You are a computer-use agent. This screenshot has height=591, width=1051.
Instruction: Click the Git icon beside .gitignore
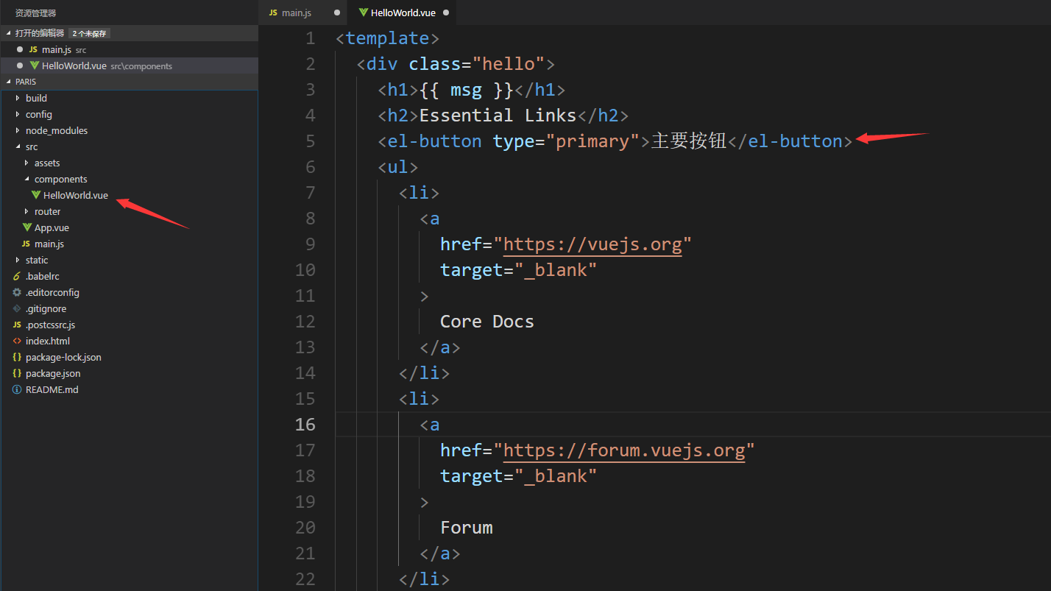pyautogui.click(x=17, y=308)
